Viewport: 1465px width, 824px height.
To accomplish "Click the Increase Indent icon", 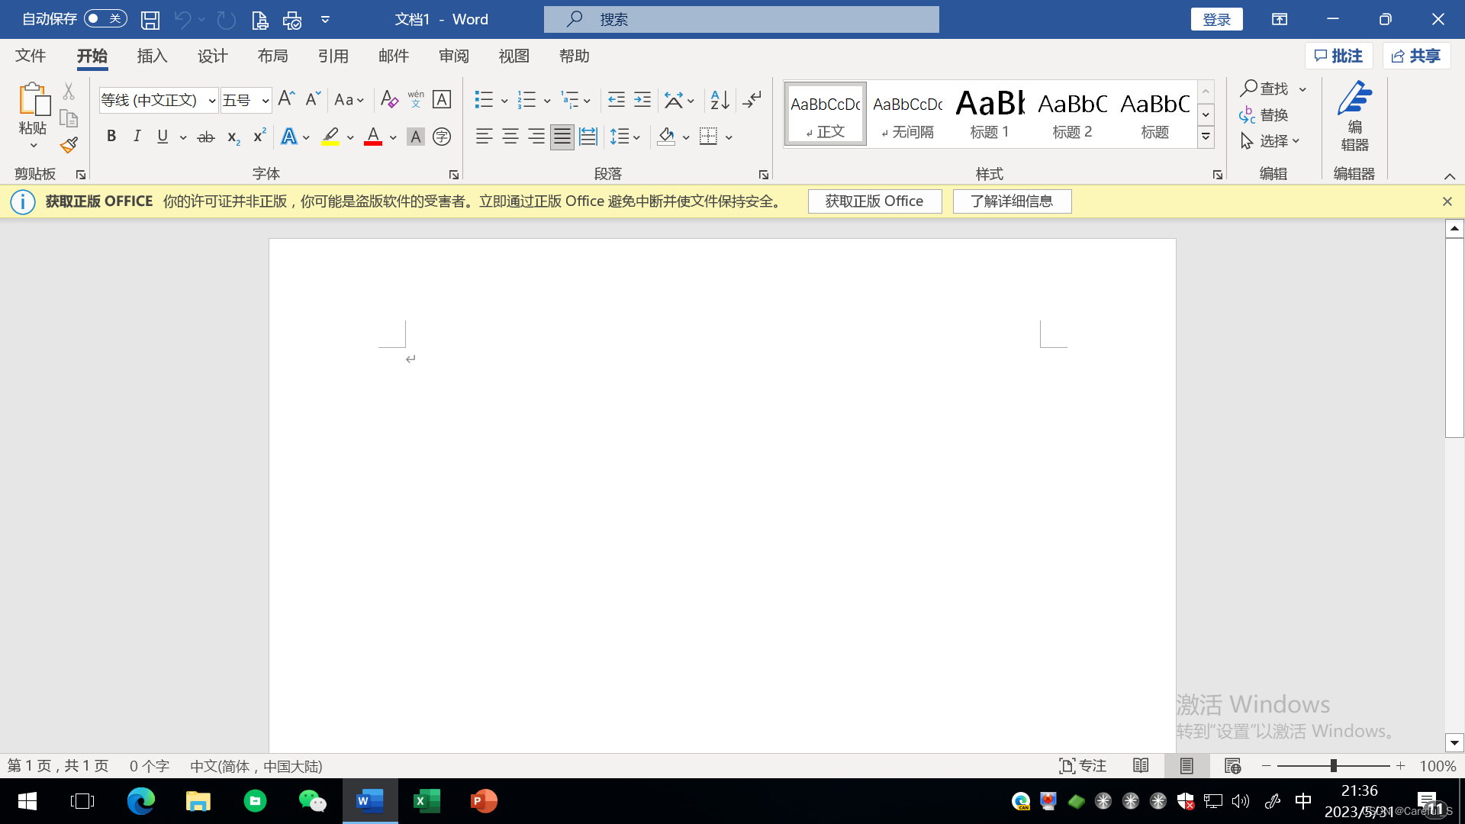I will point(642,99).
